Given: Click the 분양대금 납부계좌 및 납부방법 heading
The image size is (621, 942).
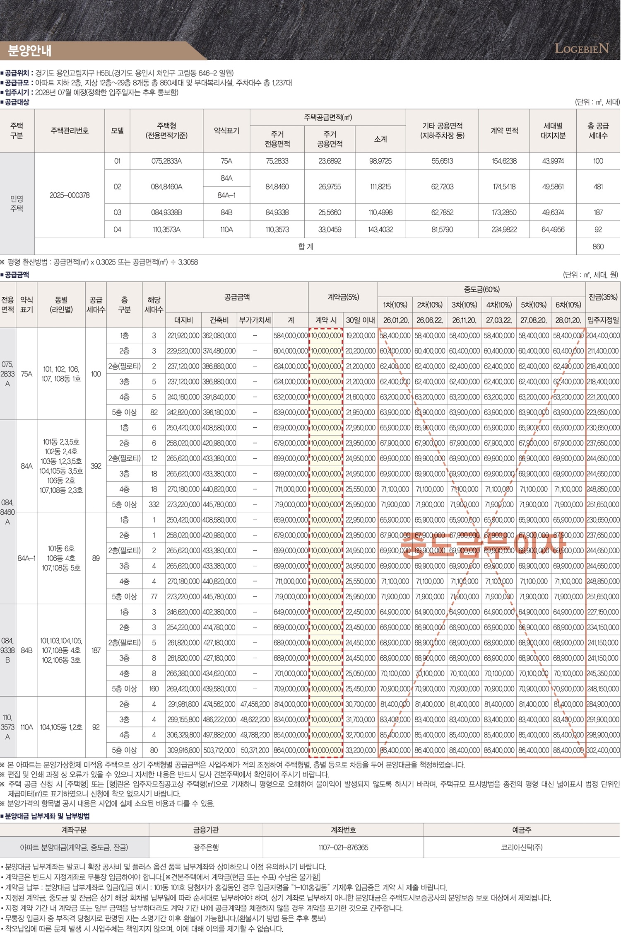Looking at the screenshot, I should coord(47,816).
